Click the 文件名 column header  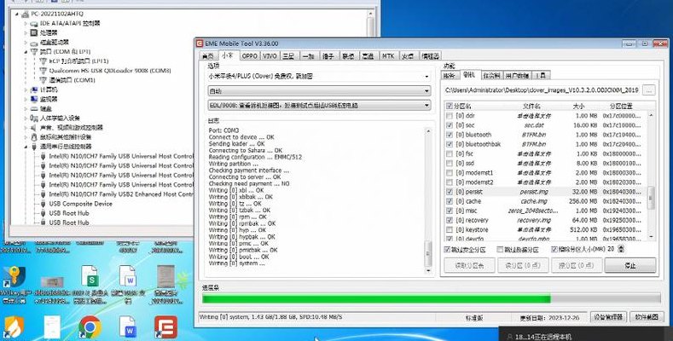[x=531, y=106]
